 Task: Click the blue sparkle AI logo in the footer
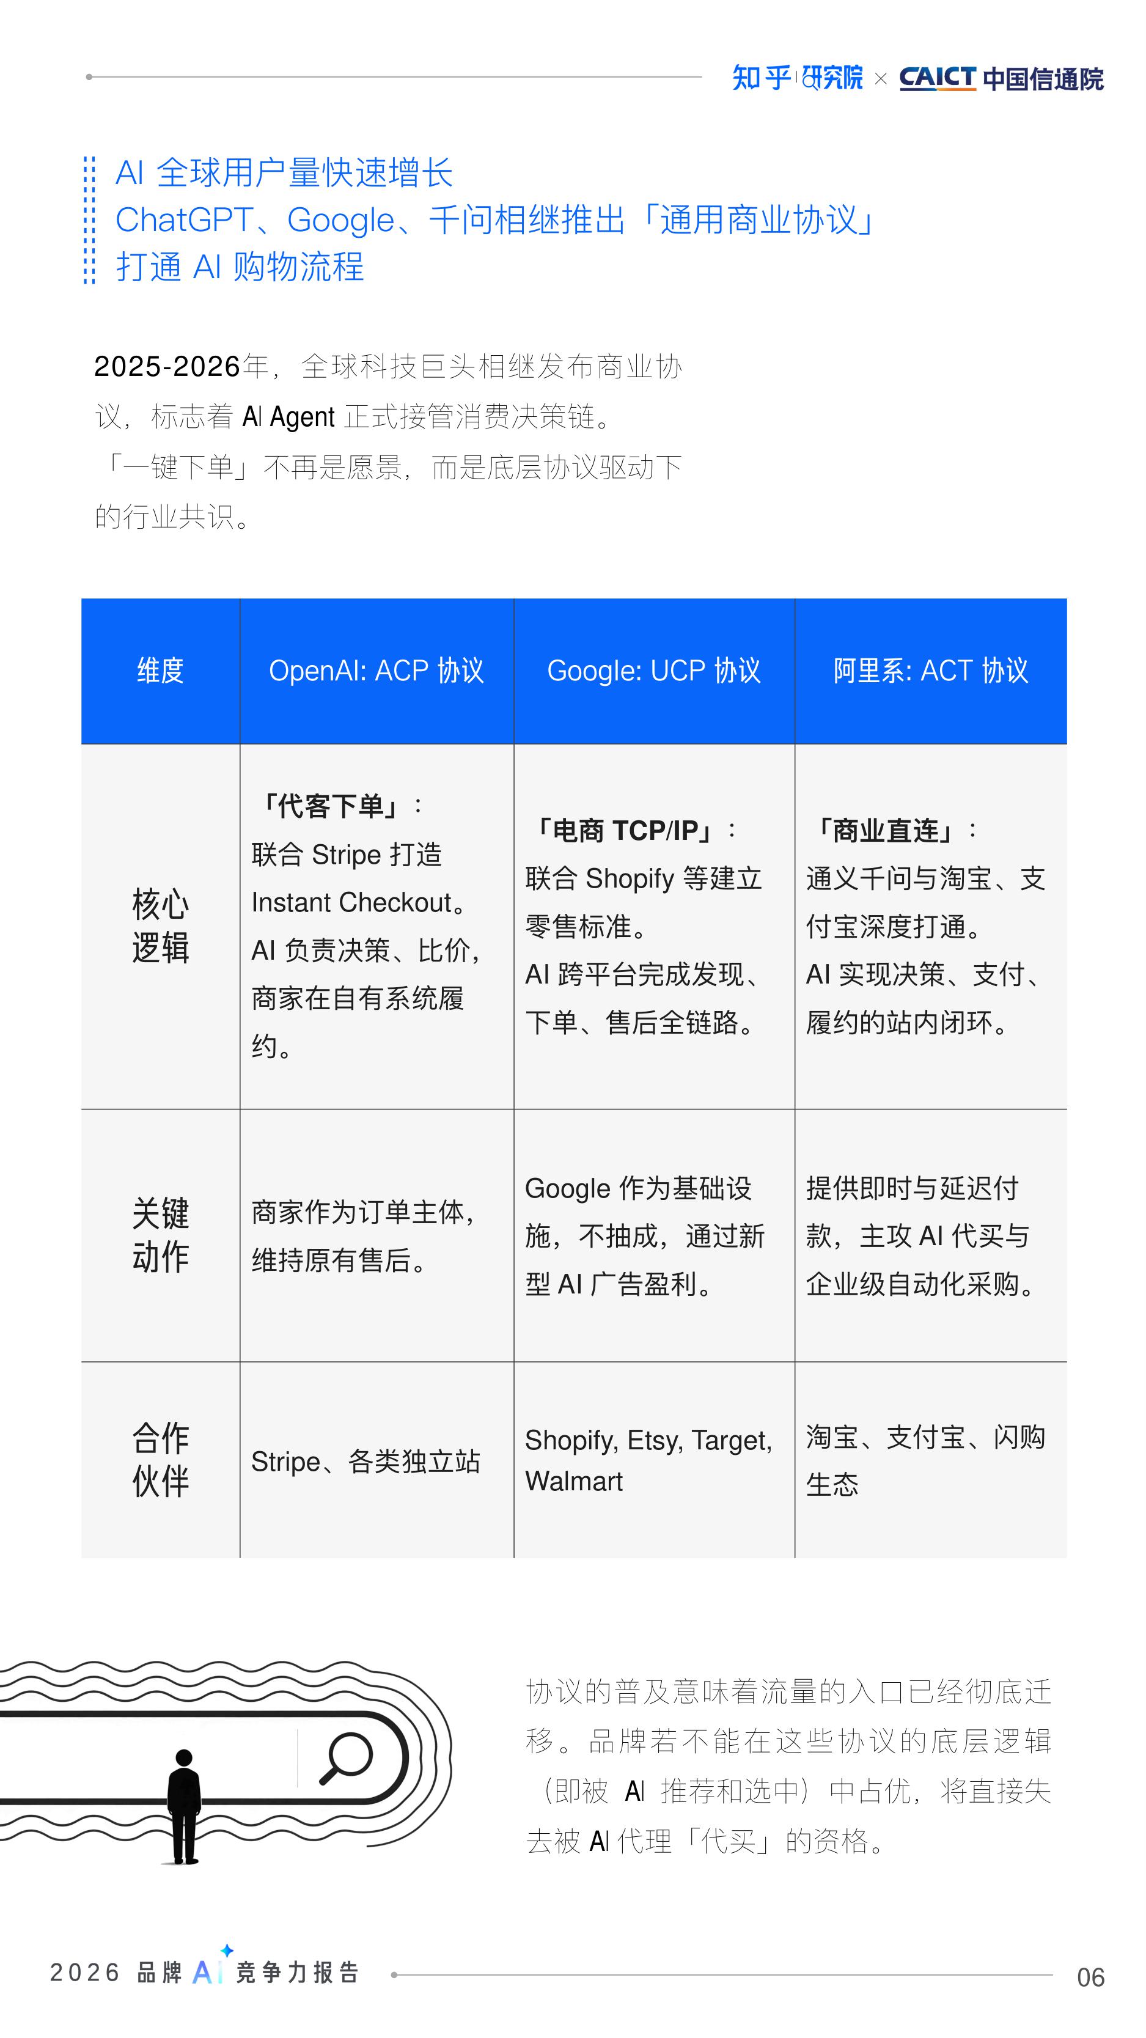coord(212,1965)
